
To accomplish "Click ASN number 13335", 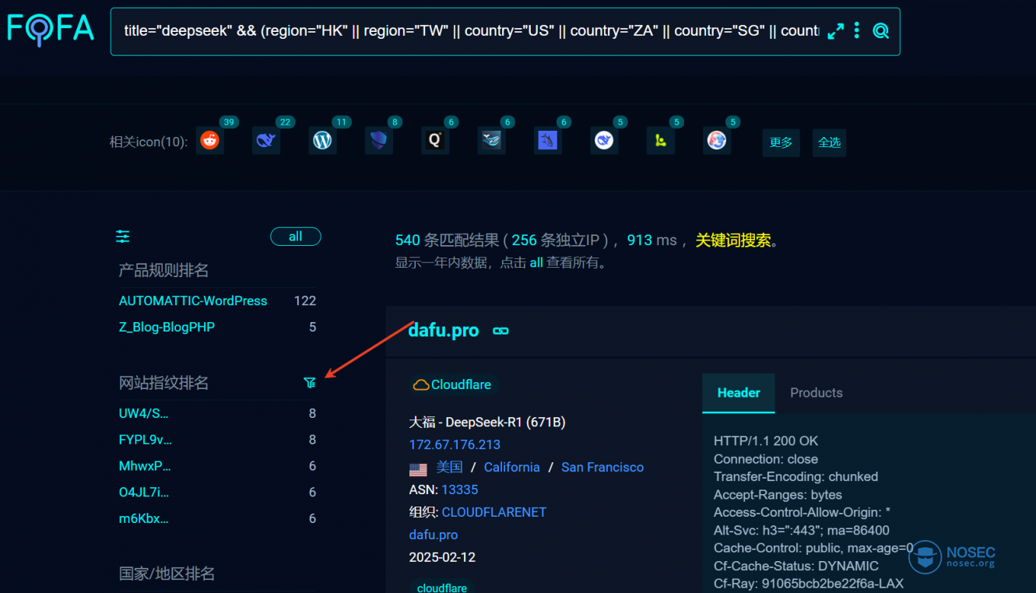I will click(x=459, y=489).
